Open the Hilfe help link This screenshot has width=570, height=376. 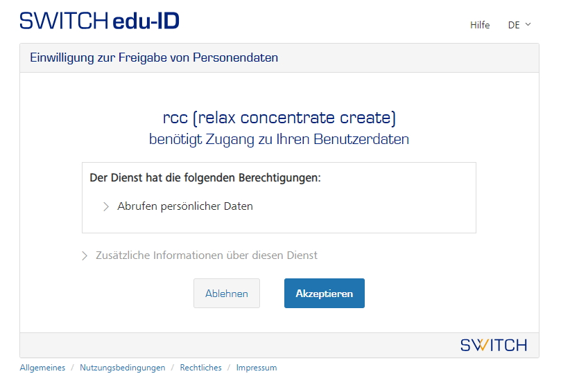(x=480, y=25)
